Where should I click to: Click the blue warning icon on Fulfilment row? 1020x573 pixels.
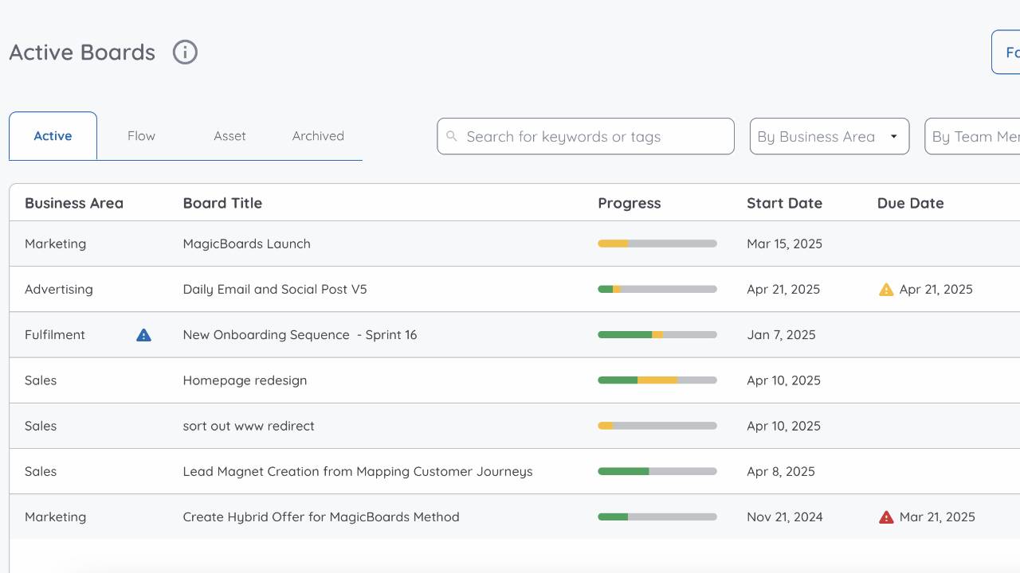click(143, 335)
